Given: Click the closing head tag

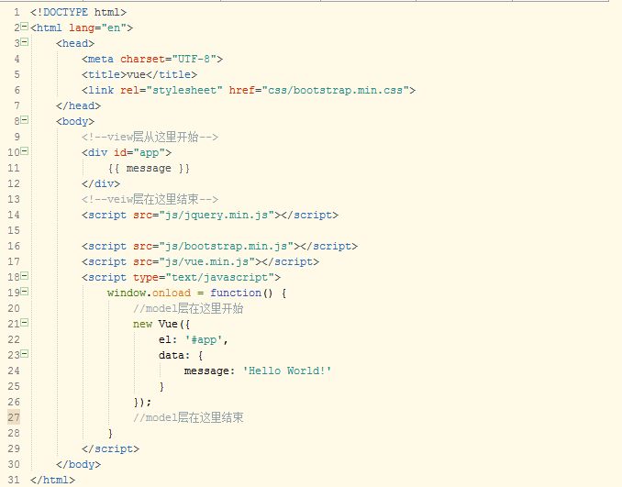Looking at the screenshot, I should click(x=78, y=105).
